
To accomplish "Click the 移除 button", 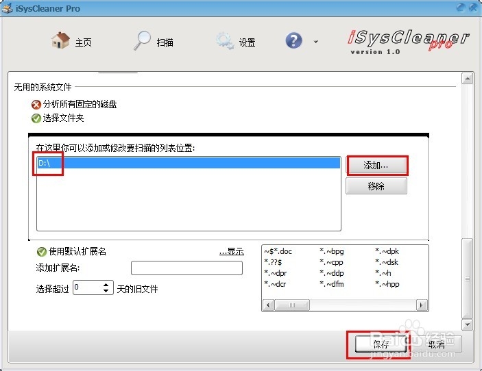I will pyautogui.click(x=376, y=186).
